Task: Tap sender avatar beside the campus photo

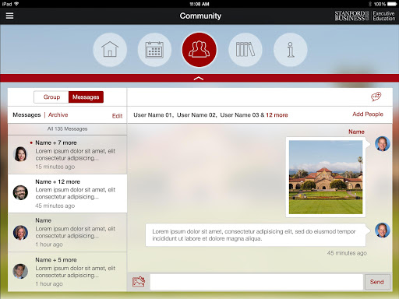Action: click(x=383, y=143)
